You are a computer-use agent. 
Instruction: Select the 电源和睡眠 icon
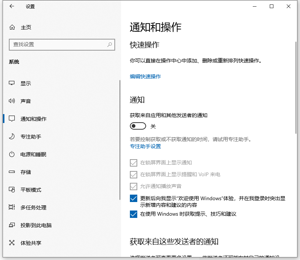pyautogui.click(x=12, y=154)
